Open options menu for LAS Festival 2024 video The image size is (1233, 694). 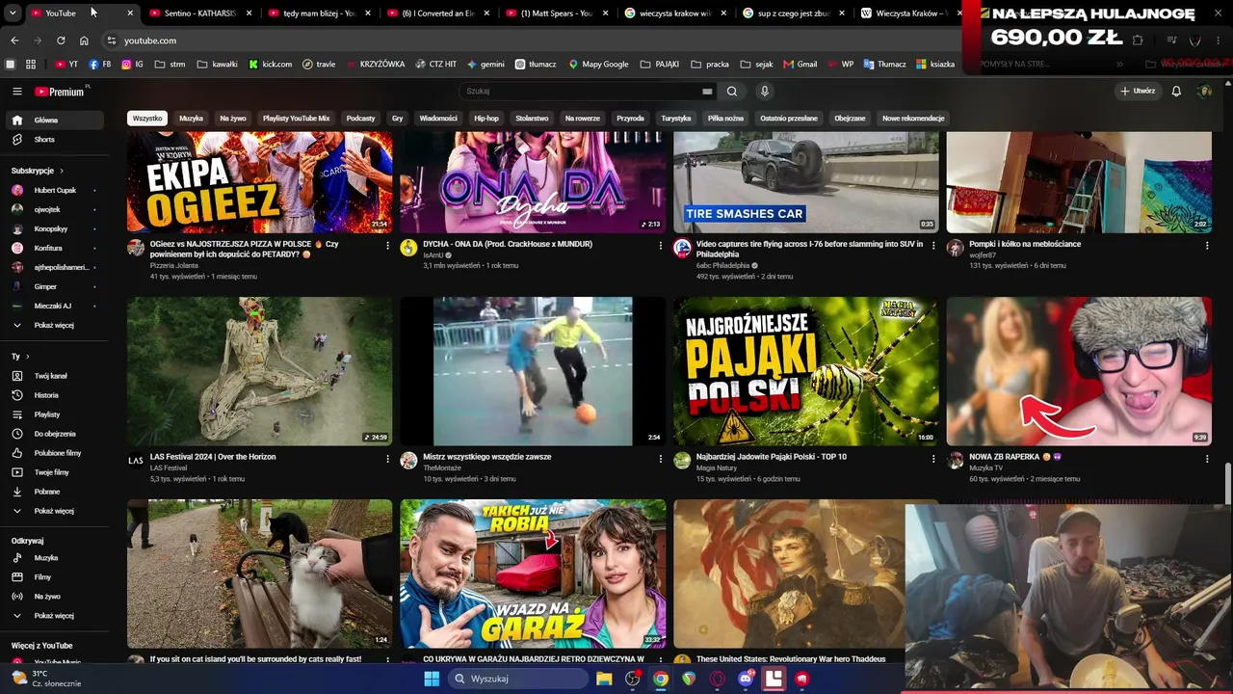pos(388,459)
